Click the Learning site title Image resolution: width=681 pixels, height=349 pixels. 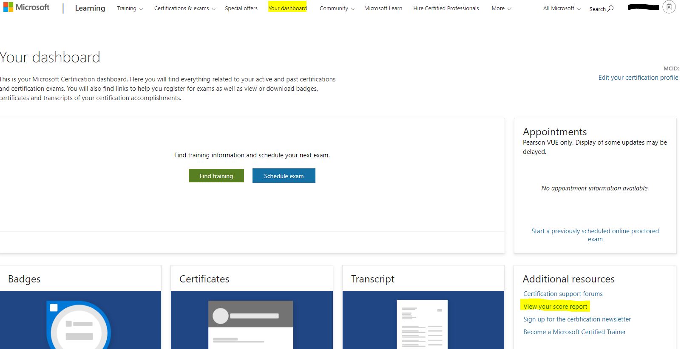[90, 8]
